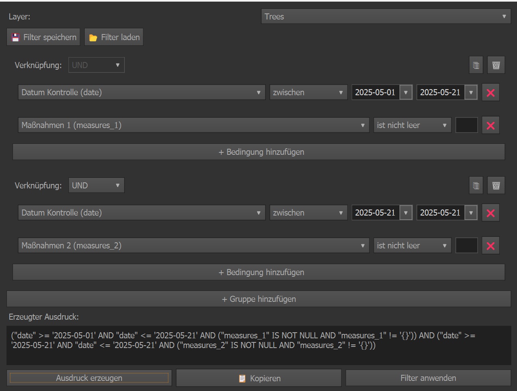
Task: Click Ausdruck erzeugen to generate the expression
Action: (x=90, y=378)
